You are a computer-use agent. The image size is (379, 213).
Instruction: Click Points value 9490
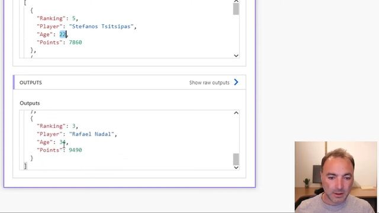[x=75, y=150]
